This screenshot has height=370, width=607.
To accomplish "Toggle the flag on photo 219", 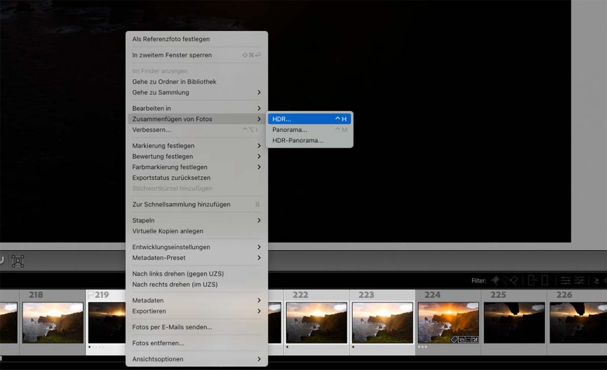I will click(x=91, y=294).
